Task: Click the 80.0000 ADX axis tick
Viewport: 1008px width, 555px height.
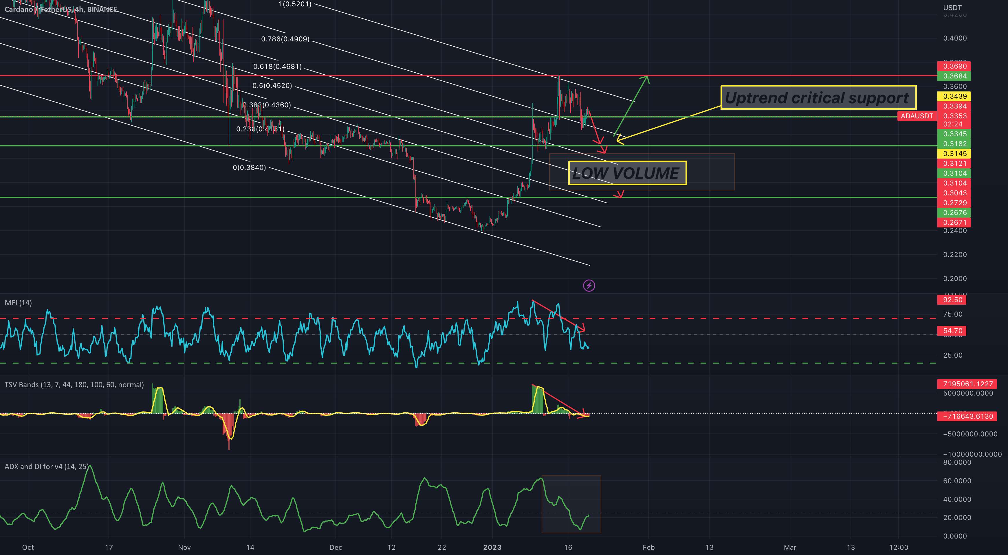Action: click(x=957, y=463)
